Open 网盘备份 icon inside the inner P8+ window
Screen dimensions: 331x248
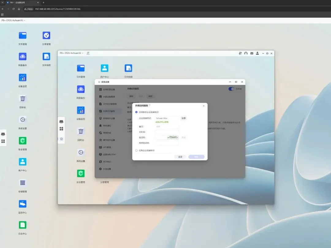click(x=81, y=89)
